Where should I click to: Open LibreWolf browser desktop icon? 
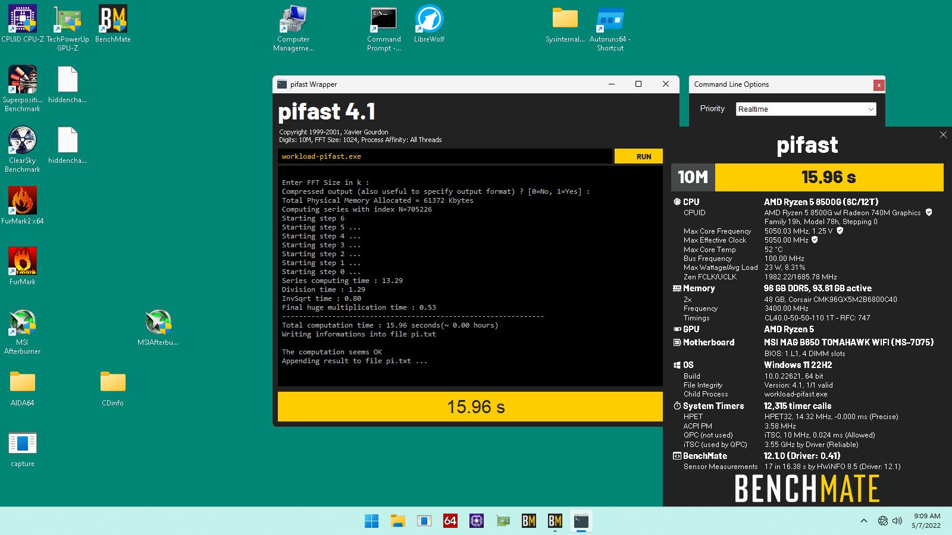pos(429,24)
